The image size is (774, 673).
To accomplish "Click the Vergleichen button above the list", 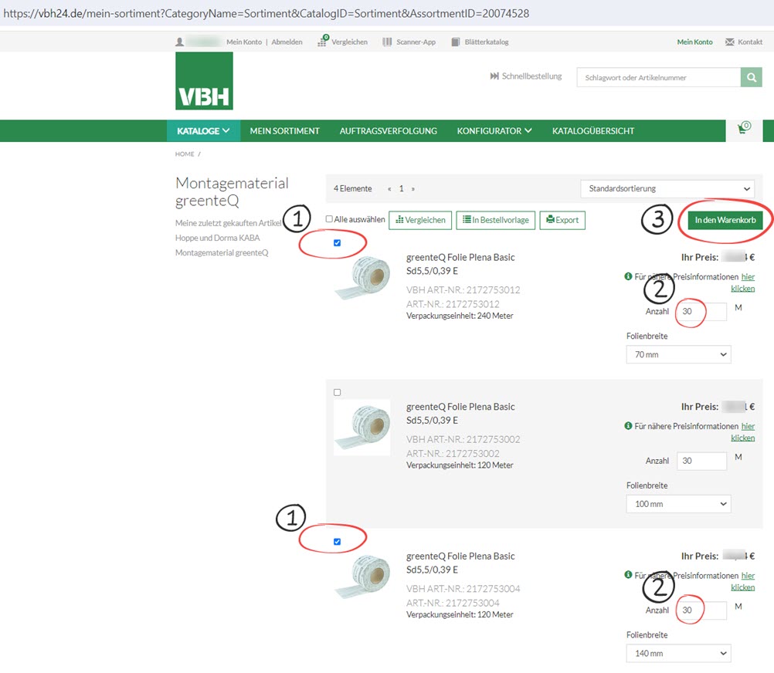I will [x=420, y=220].
